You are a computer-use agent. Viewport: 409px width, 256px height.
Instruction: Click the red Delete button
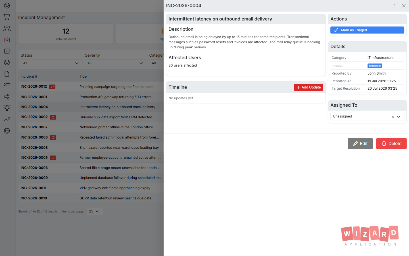(x=391, y=144)
